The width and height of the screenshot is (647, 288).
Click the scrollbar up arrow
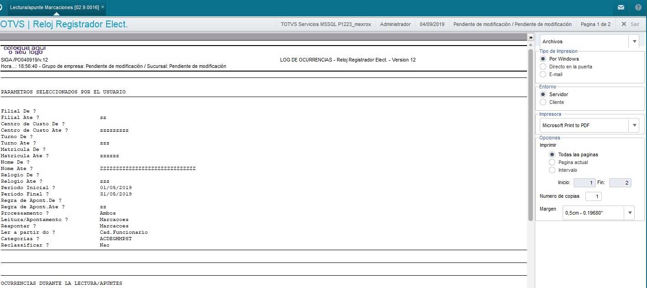[531, 46]
